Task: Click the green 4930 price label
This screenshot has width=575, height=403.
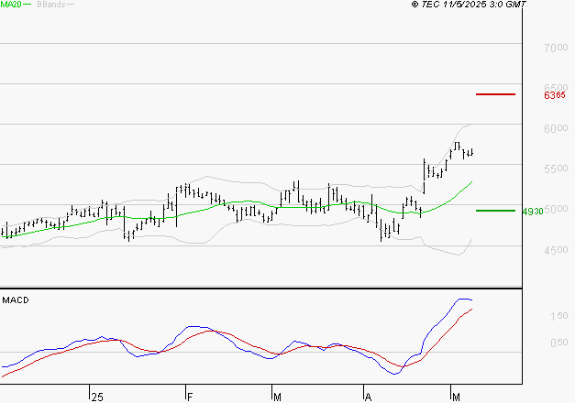Action: (x=532, y=212)
